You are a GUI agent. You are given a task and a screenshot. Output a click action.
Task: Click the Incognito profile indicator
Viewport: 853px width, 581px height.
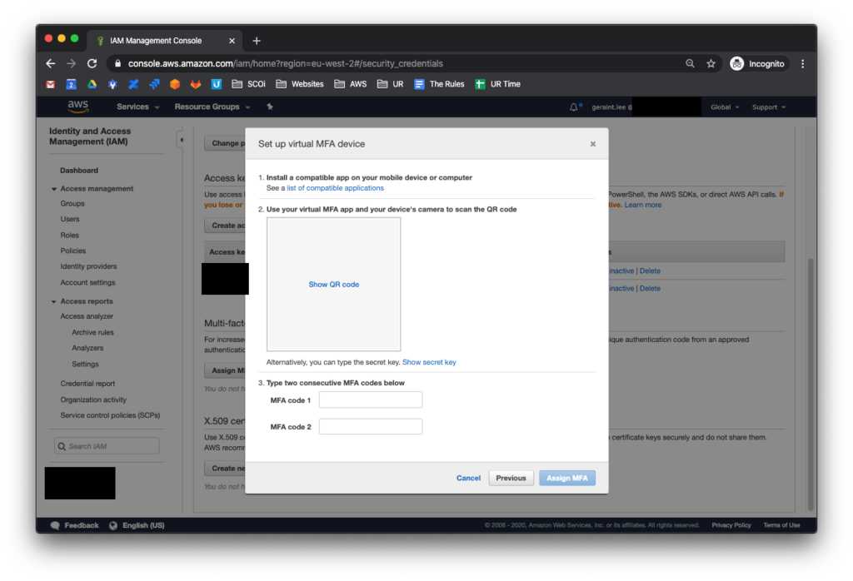click(x=757, y=63)
